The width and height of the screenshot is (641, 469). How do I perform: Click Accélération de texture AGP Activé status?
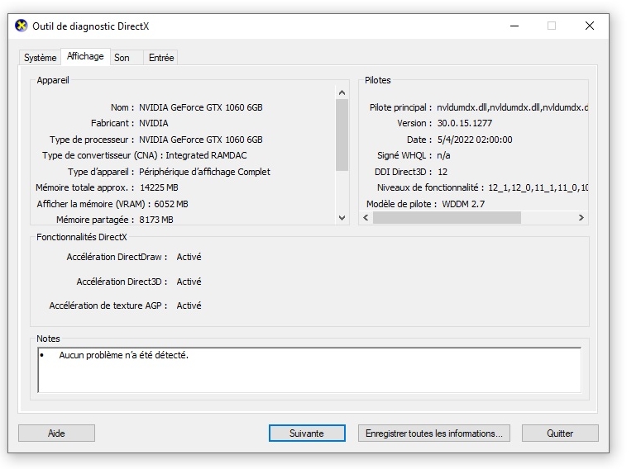click(189, 306)
